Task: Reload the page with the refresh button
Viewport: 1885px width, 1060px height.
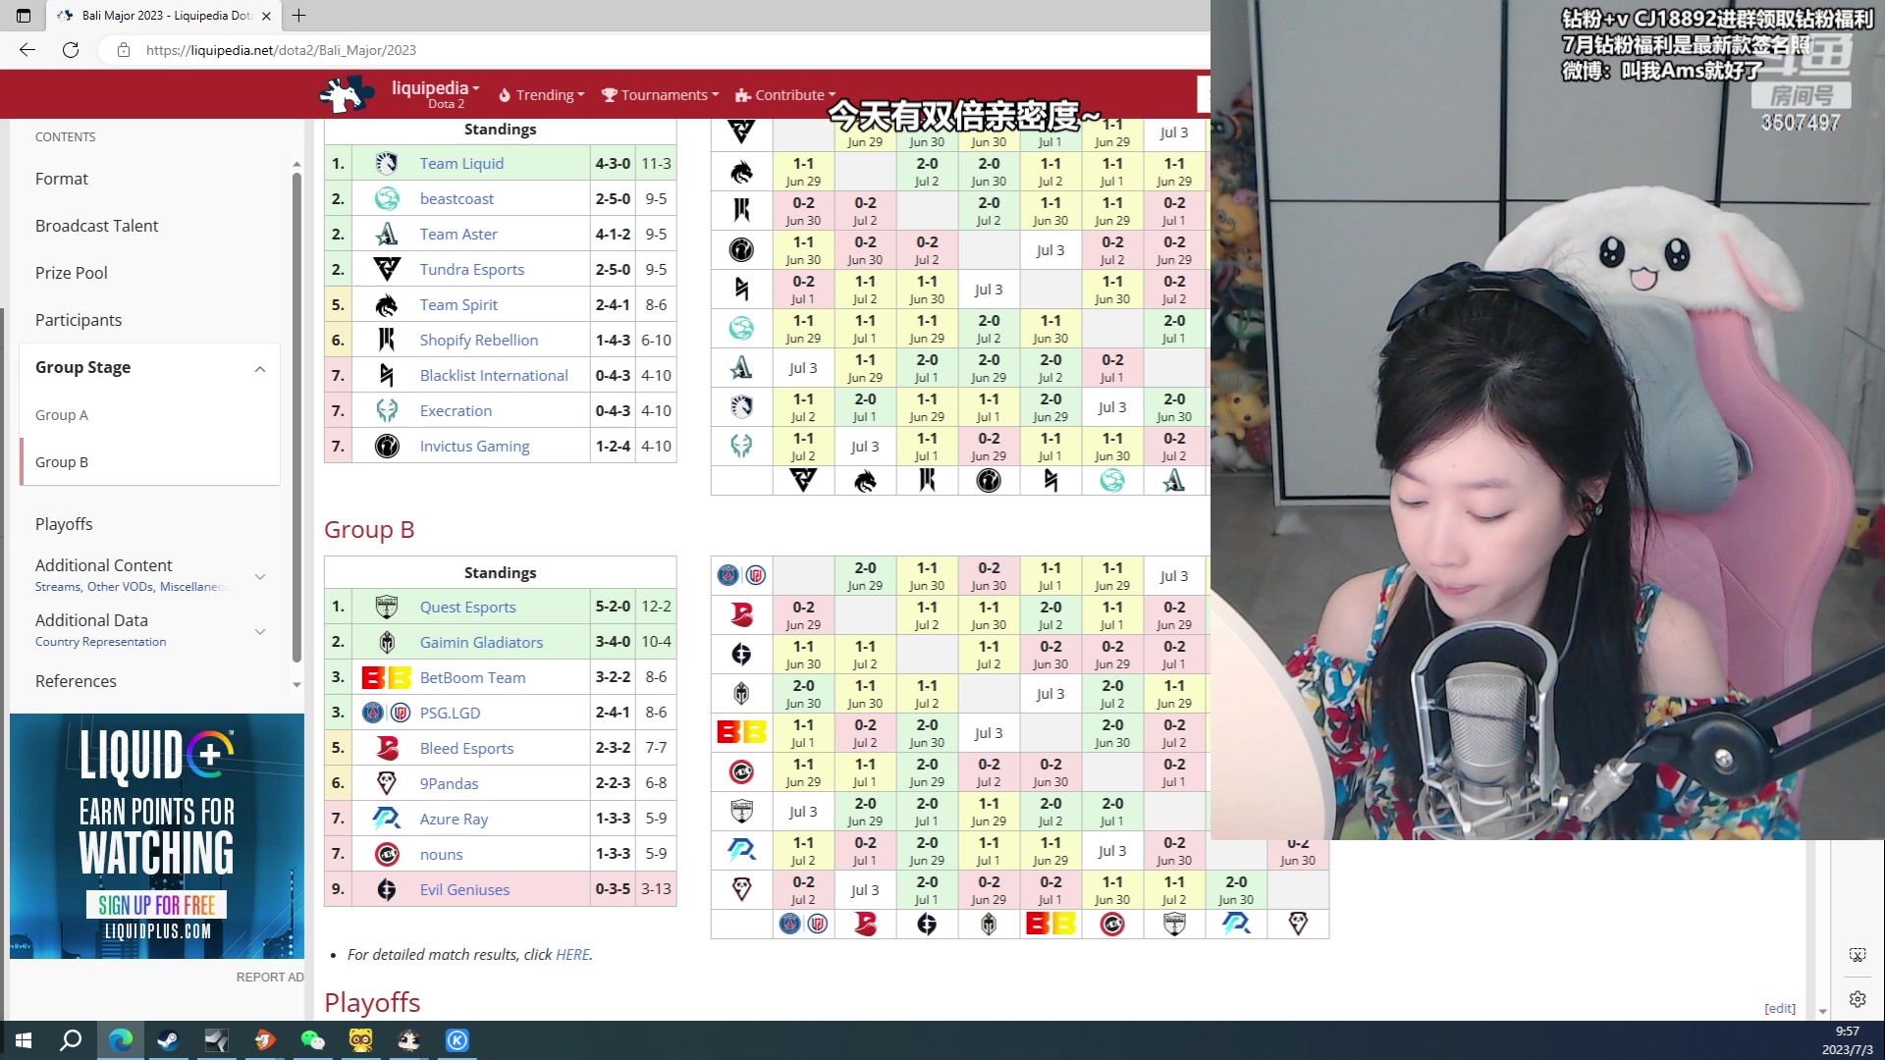Action: tap(71, 50)
